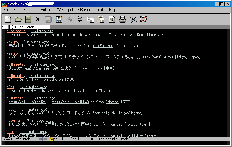Click the lock icon in the mode line
Screen dimensions: 232x147
(52, 139)
